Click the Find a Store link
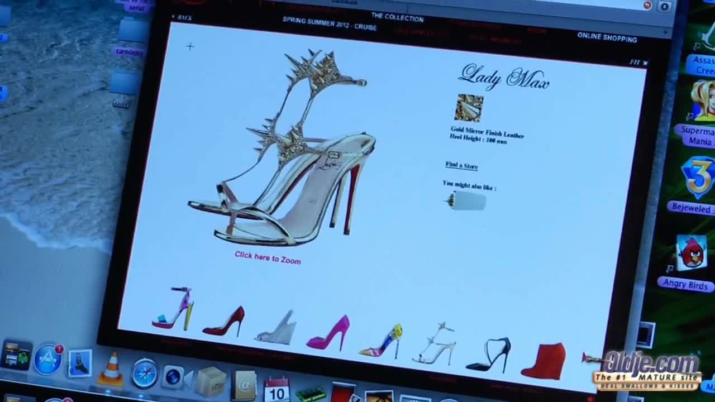 click(461, 165)
